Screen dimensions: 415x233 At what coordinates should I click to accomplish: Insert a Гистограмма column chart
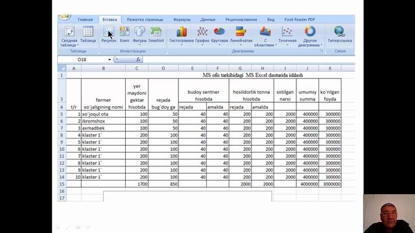(x=182, y=36)
